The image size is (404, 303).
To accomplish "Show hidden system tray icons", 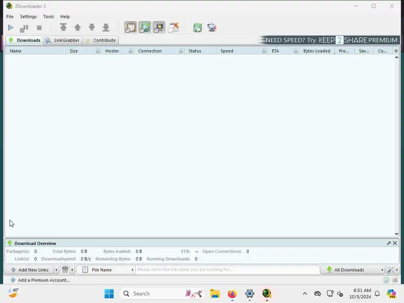I will pos(305,294).
